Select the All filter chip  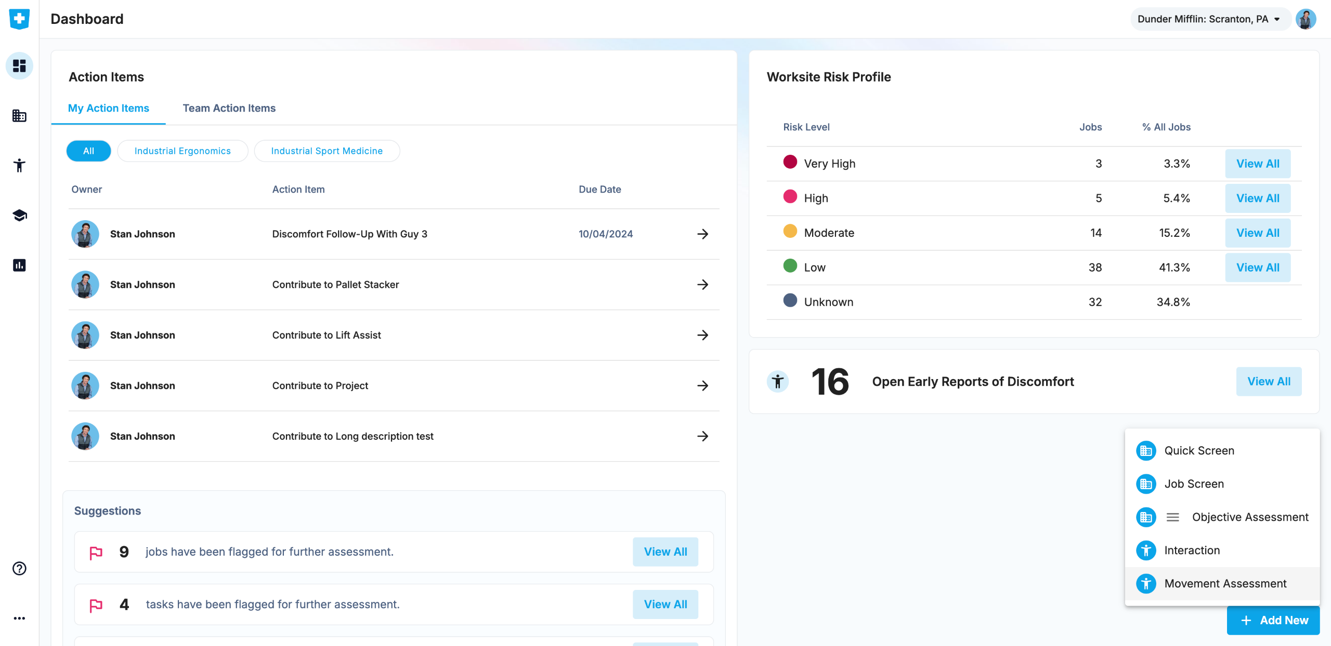88,151
